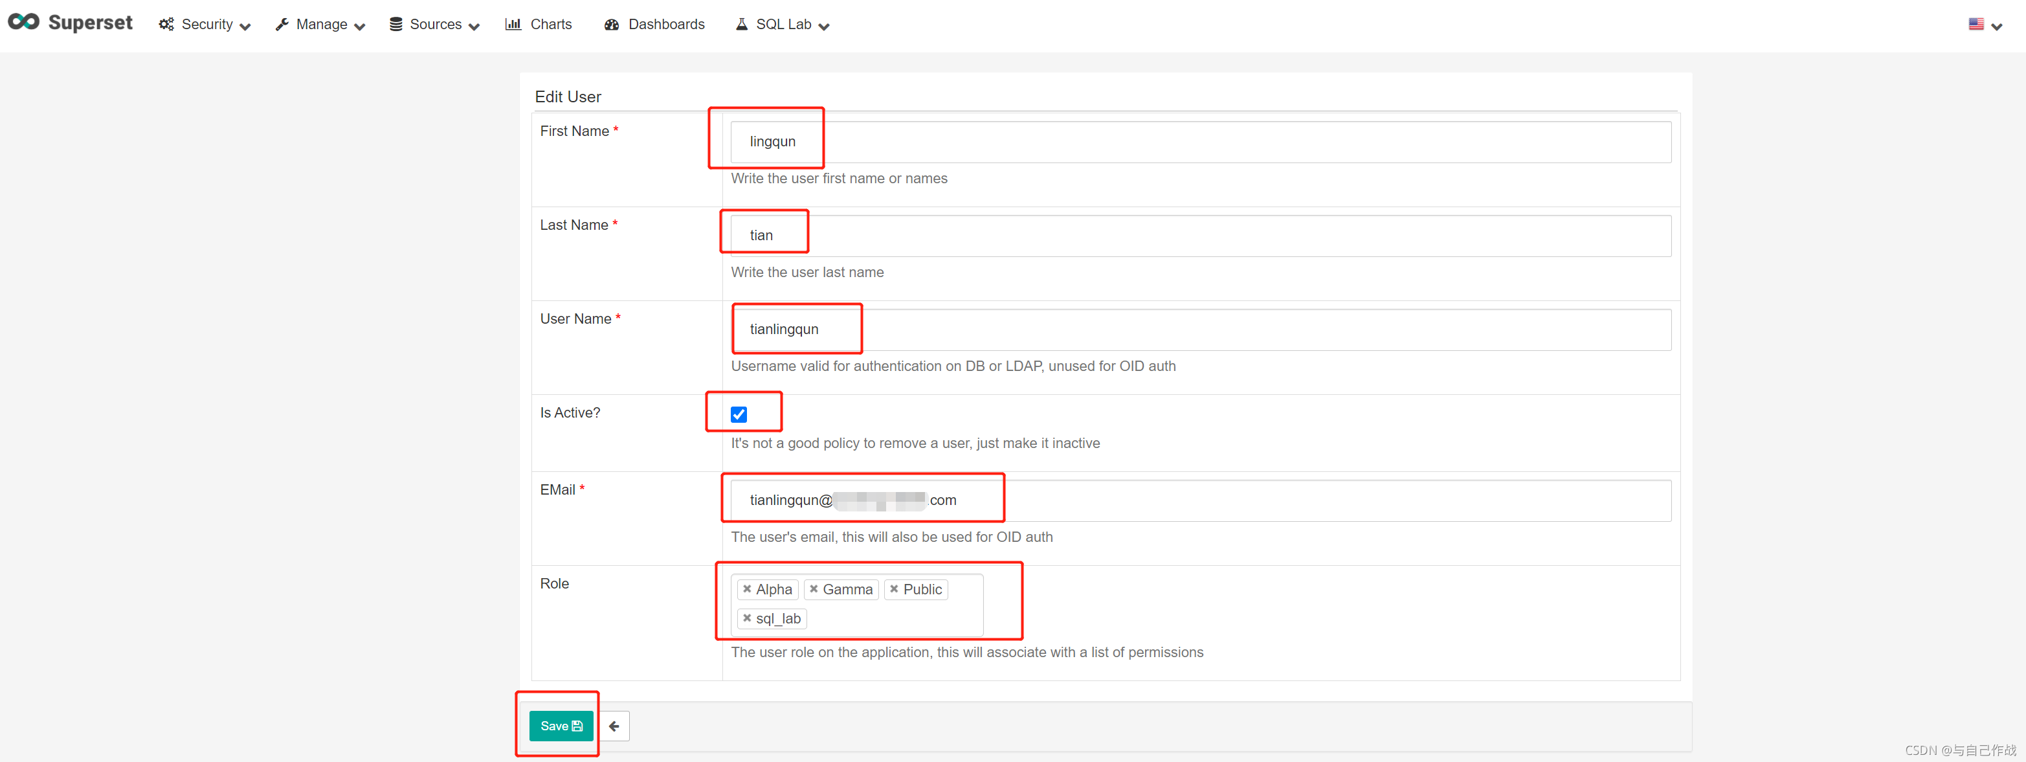Remove the Alpha role tag

point(747,589)
